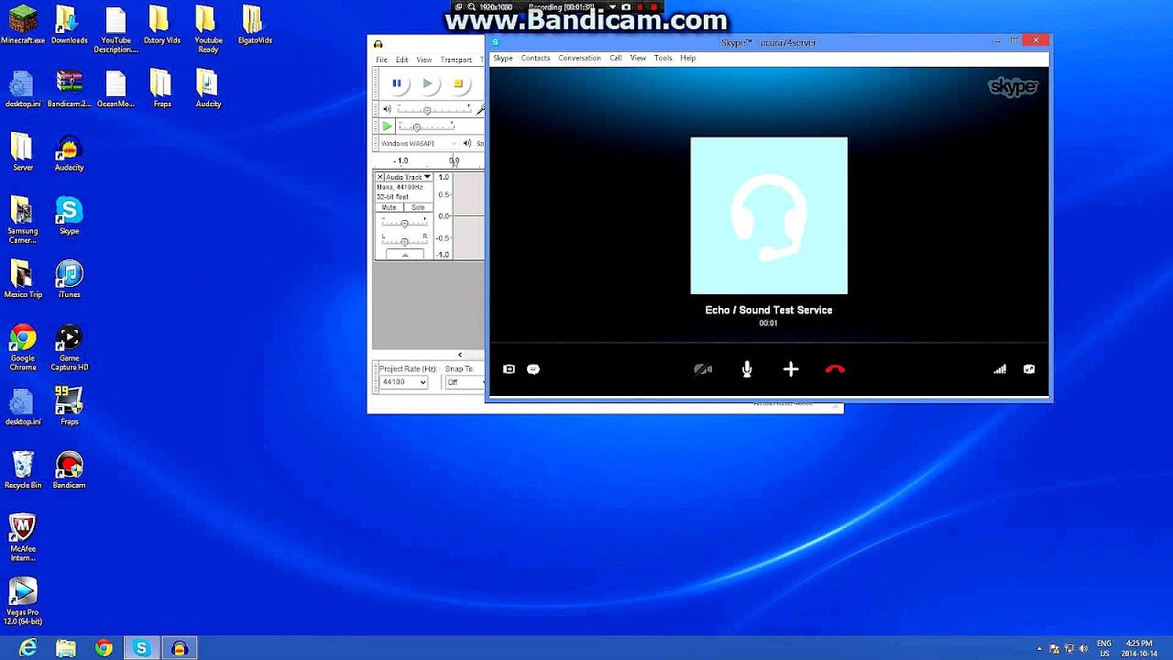Open the Audacity Transport menu
Screen dimensions: 1173x660
[x=455, y=60]
